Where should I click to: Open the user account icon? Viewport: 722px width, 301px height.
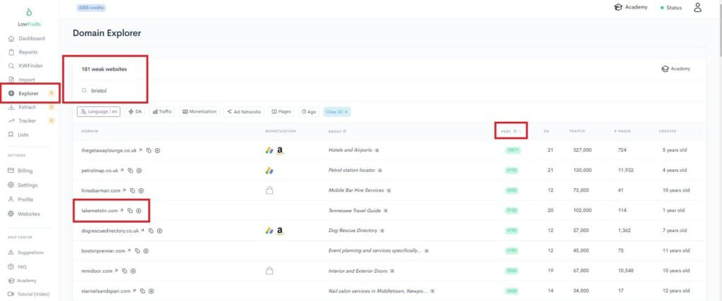[x=697, y=7]
